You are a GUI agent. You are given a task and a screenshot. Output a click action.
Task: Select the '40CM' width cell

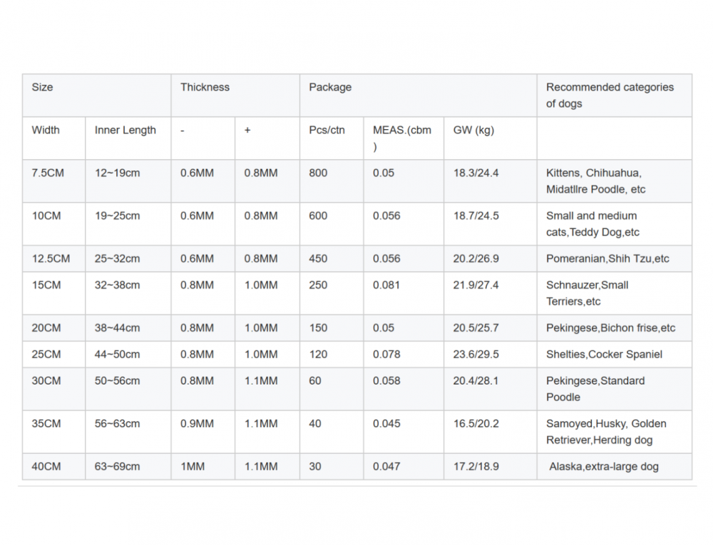pyautogui.click(x=53, y=467)
